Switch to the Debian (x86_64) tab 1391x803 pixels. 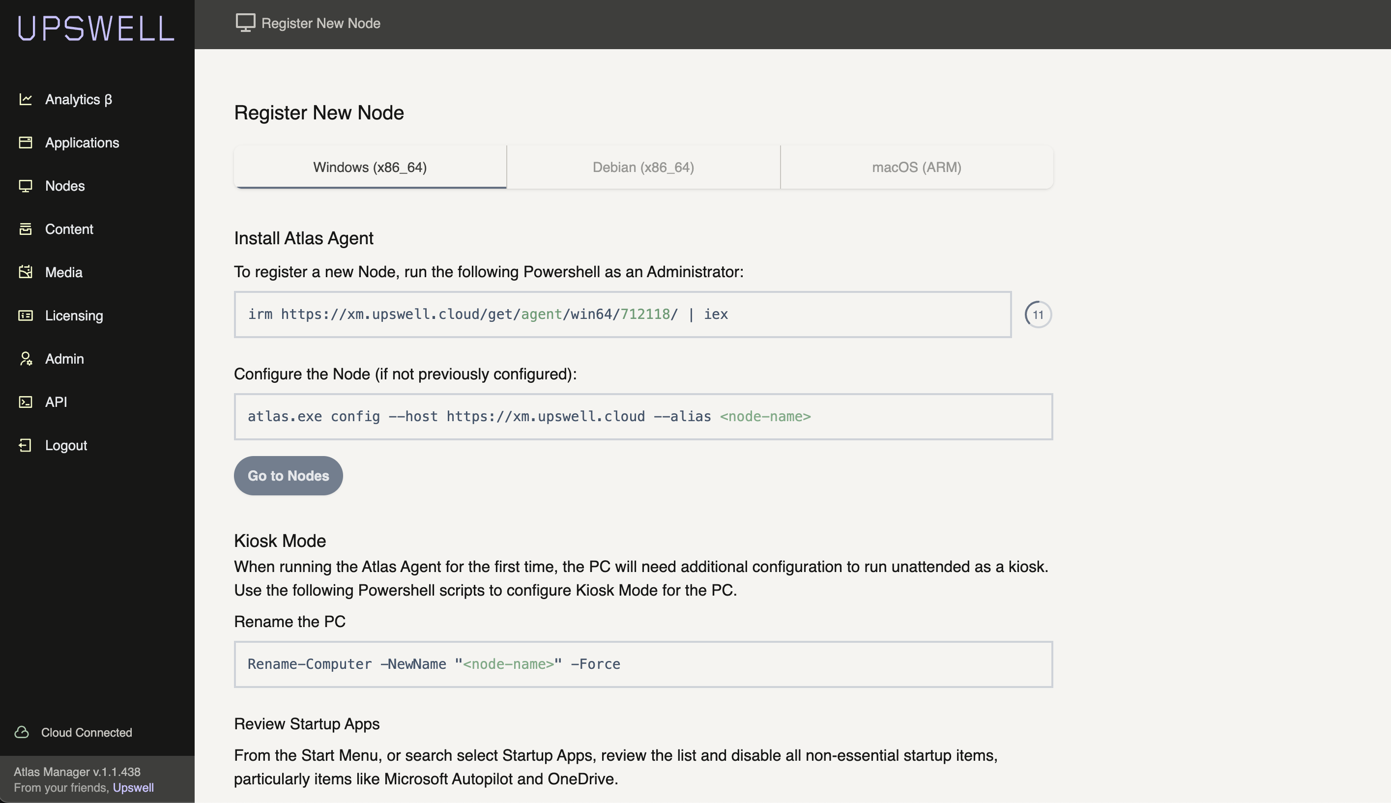[x=643, y=167]
